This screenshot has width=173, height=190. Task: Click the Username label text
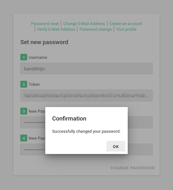coord(38,57)
